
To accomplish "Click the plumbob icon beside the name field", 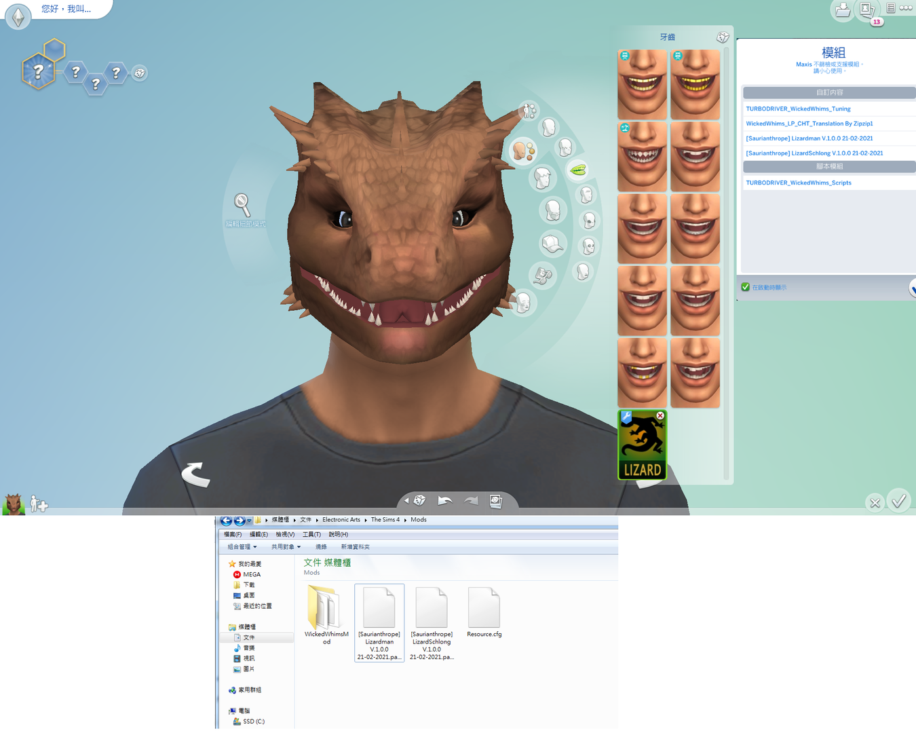I will [x=18, y=16].
